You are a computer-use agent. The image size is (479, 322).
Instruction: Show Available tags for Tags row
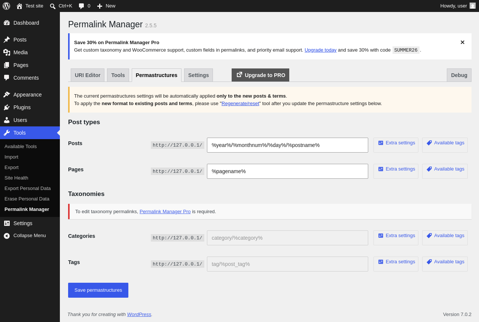445,264
